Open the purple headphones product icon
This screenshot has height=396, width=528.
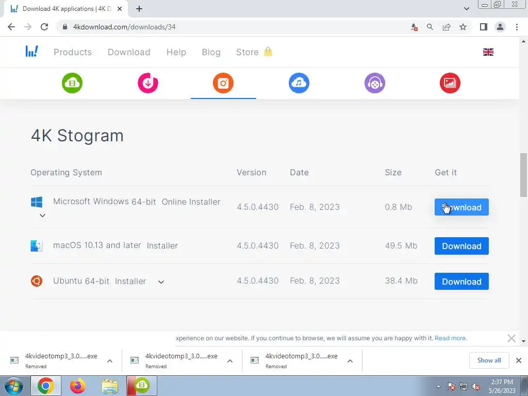(x=375, y=83)
